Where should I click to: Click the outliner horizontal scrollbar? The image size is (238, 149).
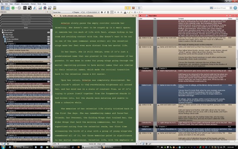pyautogui.click(x=187, y=141)
